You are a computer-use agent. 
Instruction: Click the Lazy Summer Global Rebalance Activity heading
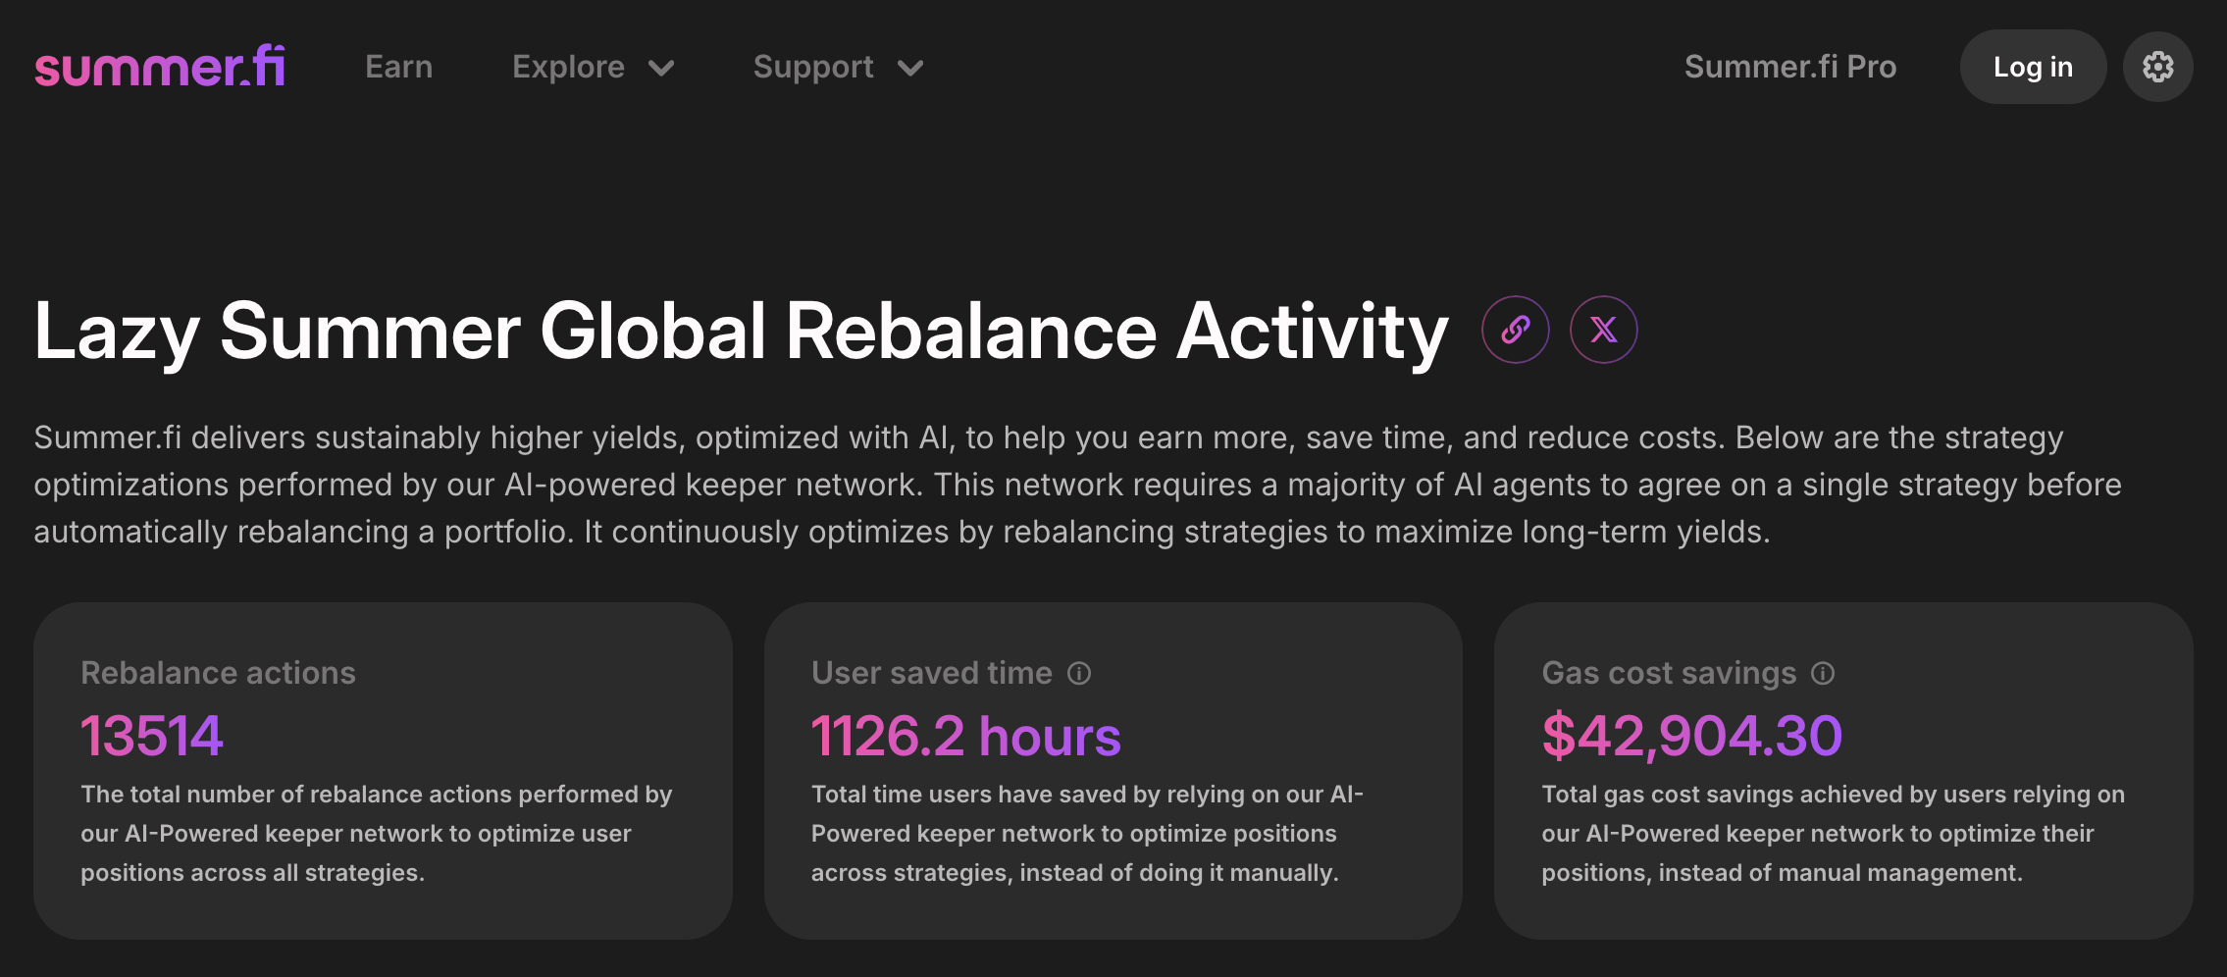click(741, 332)
